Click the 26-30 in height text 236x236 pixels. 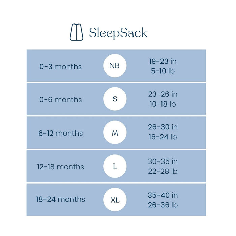point(163,127)
